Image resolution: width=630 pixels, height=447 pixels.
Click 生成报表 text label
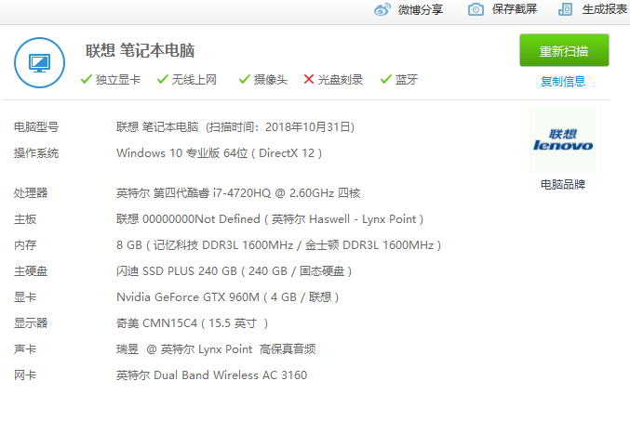click(605, 9)
